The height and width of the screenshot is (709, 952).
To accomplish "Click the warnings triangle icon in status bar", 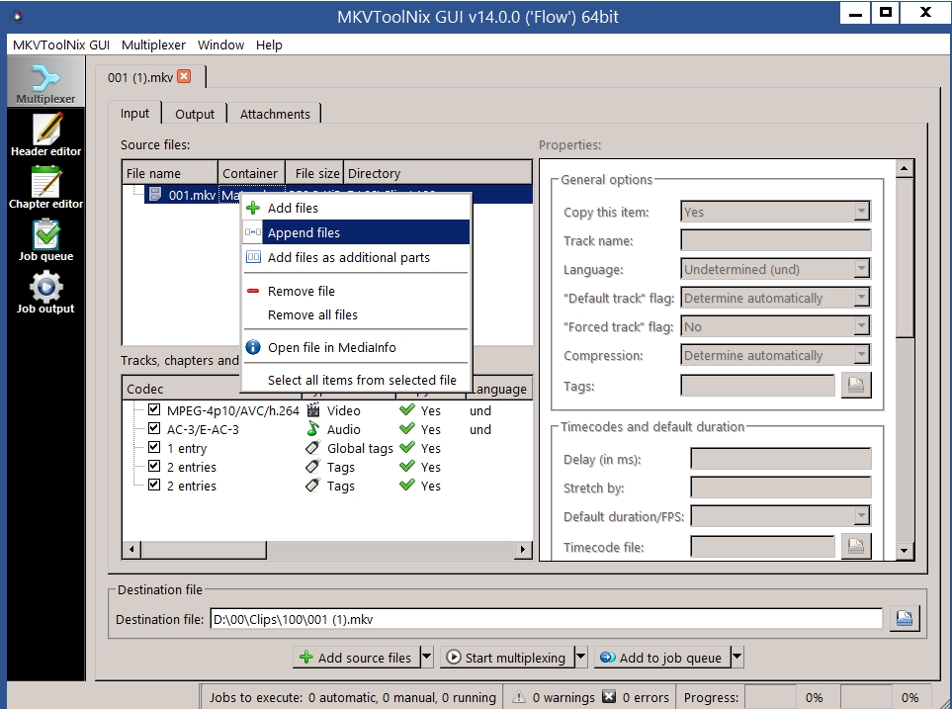I will [518, 697].
